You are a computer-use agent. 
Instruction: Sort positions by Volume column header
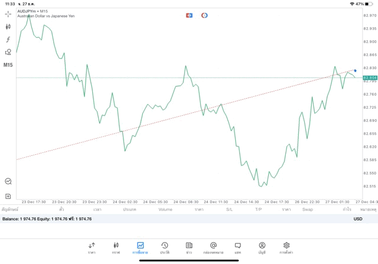(165, 209)
